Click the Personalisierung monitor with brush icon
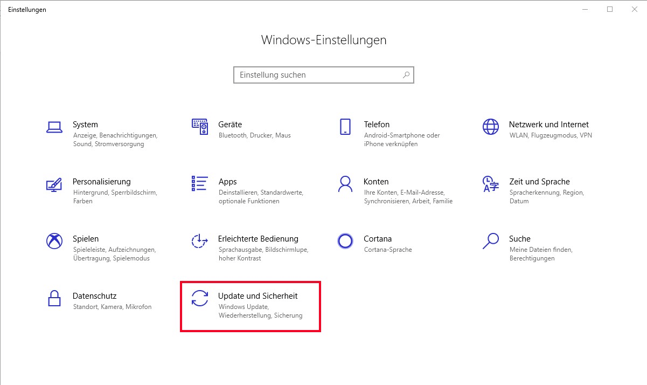Image resolution: width=647 pixels, height=385 pixels. pos(54,184)
